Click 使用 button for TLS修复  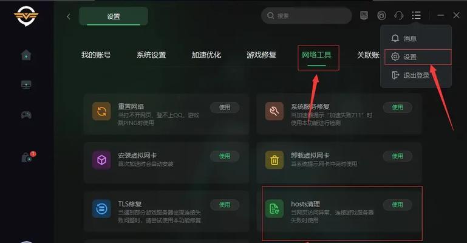(225, 205)
